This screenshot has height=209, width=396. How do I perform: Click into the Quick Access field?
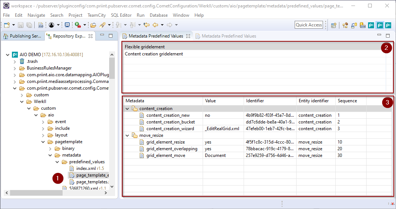[x=308, y=25]
